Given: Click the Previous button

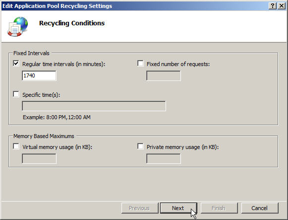Looking at the screenshot, I should point(140,208).
